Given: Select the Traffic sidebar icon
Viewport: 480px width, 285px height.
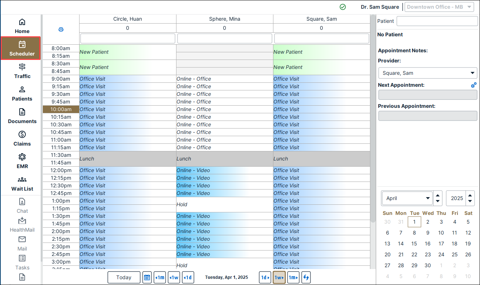Looking at the screenshot, I should pos(22,71).
